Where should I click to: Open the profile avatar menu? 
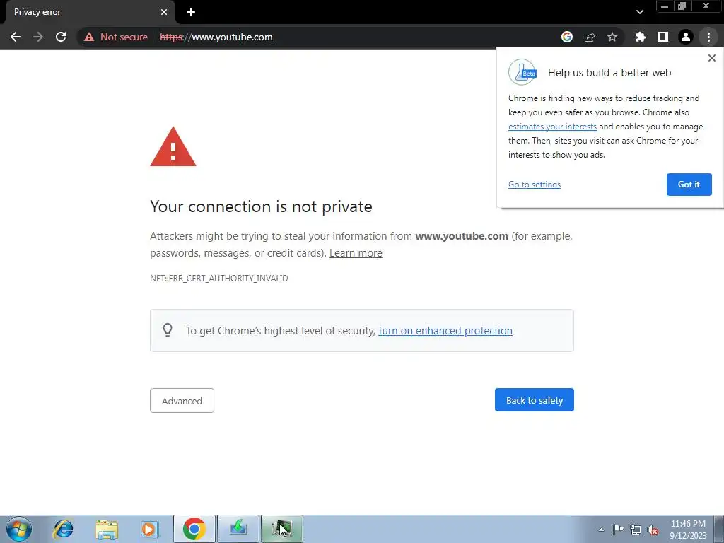[x=686, y=37]
